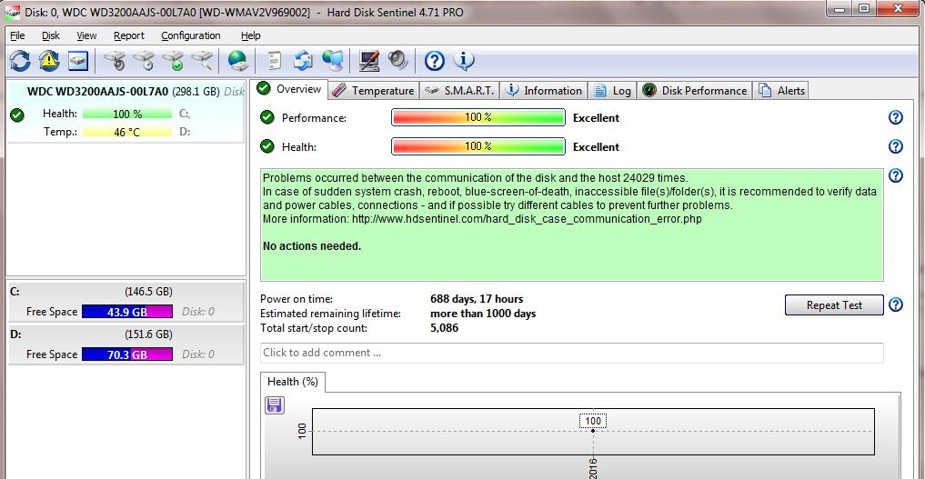The height and width of the screenshot is (479, 925).
Task: Click the blue-framed hard disk toolbar icon
Action: tap(78, 61)
